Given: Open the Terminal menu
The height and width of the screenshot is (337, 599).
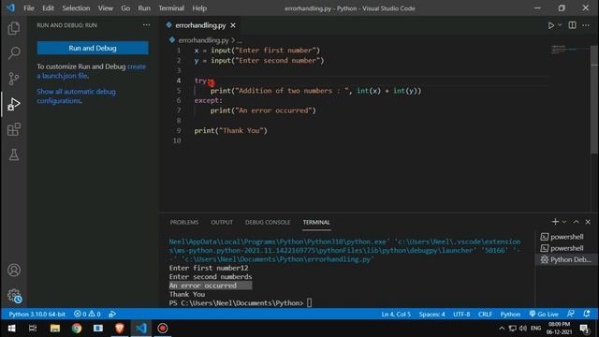Looking at the screenshot, I should point(171,8).
